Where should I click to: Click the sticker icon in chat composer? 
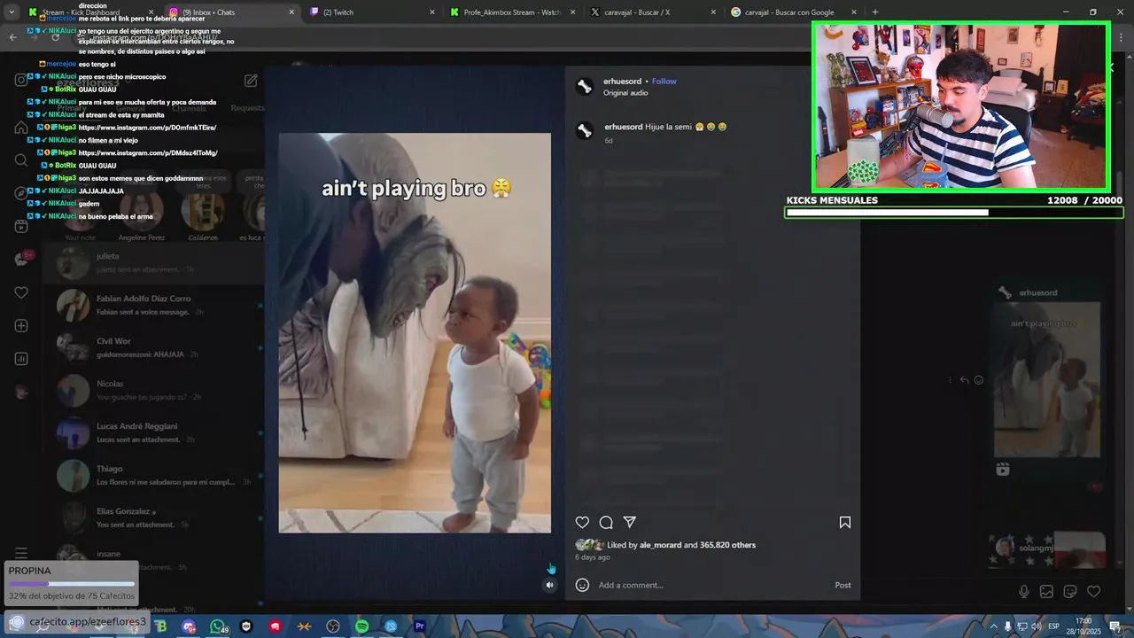coord(1069,591)
